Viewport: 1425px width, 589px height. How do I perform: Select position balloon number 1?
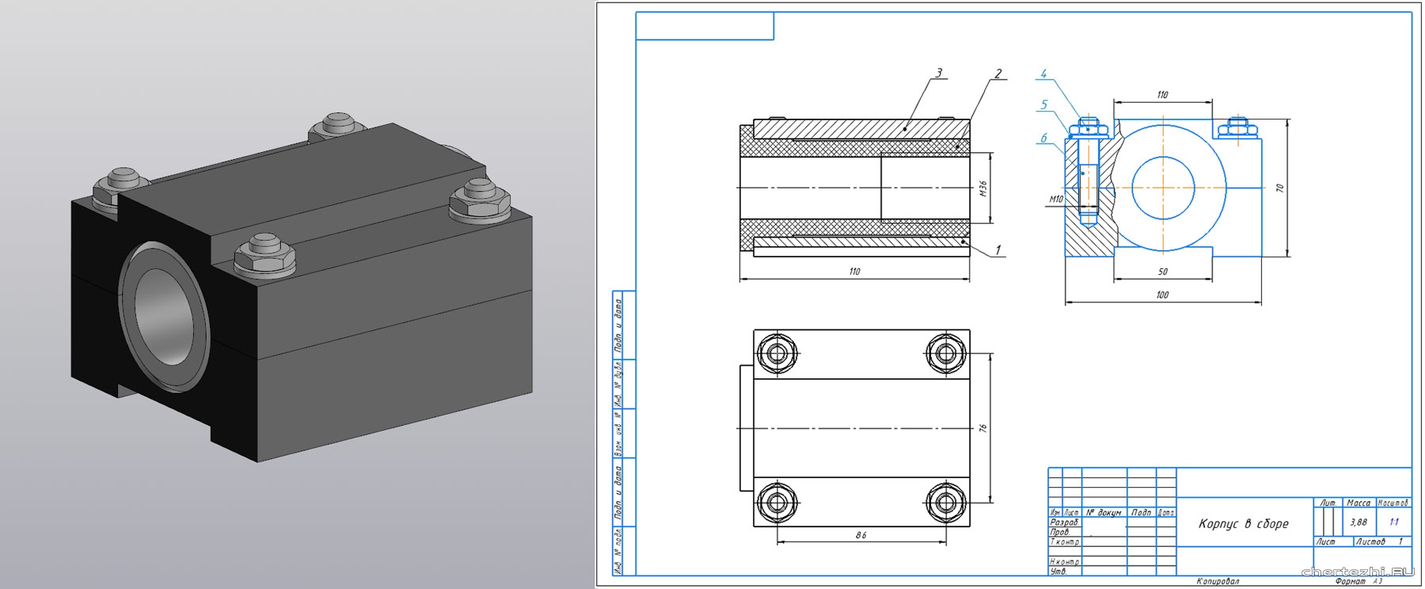tap(997, 249)
